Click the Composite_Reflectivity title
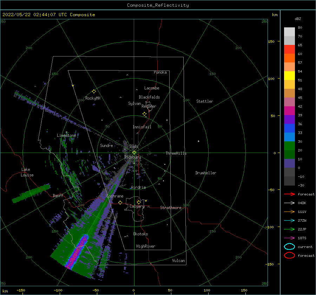Screen dimensions: 316x295 [x=158, y=5]
